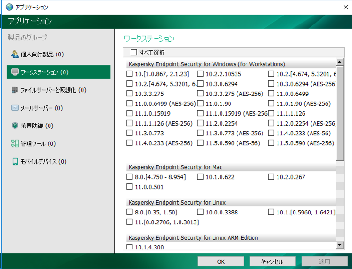
Task: Click Kaspersky Endpoint Security for Linux header
Action: [231, 203]
